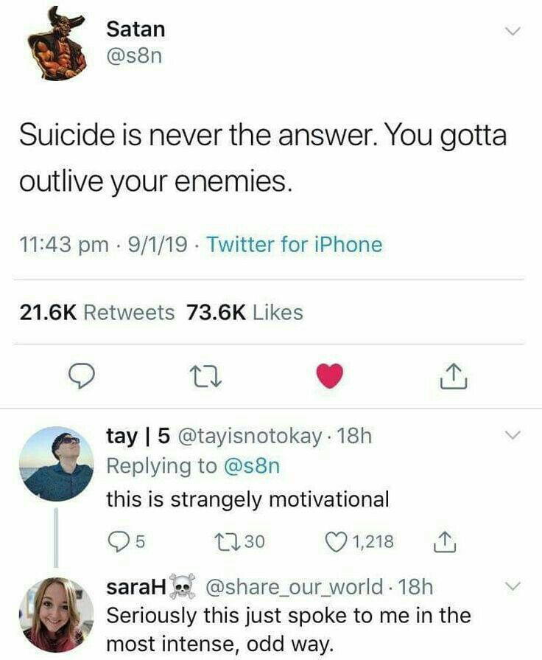The height and width of the screenshot is (660, 542).
Task: Open dropdown chevron on saraH's reply
Action: pyautogui.click(x=513, y=586)
